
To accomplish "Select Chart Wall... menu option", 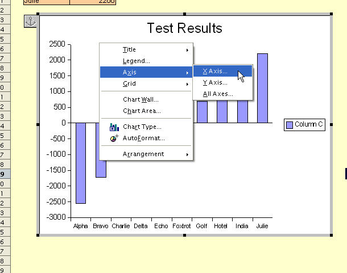I will (146, 100).
